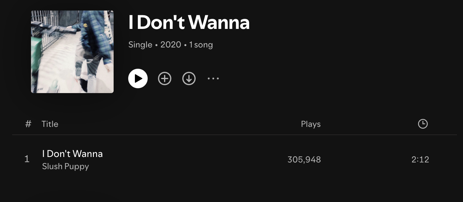Click the Title column header

[50, 124]
